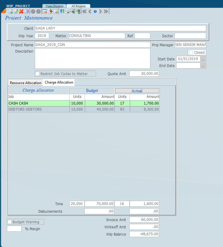Open the End Date picker button
This screenshot has height=247, width=223.
tap(203, 66)
